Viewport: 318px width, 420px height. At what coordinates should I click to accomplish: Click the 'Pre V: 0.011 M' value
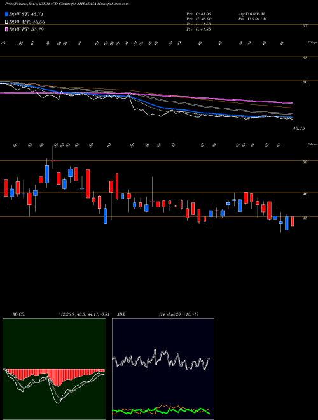pyautogui.click(x=252, y=19)
